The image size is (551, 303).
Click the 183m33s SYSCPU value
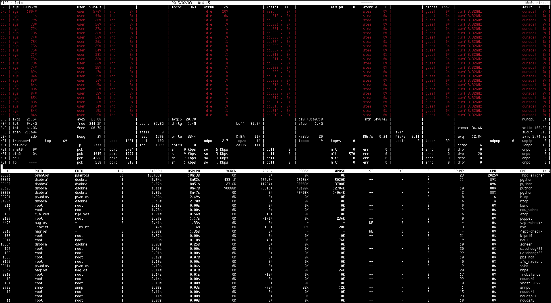click(x=155, y=175)
